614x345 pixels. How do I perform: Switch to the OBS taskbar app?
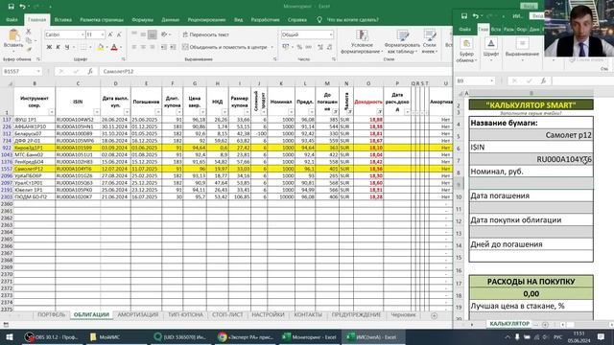(x=51, y=337)
